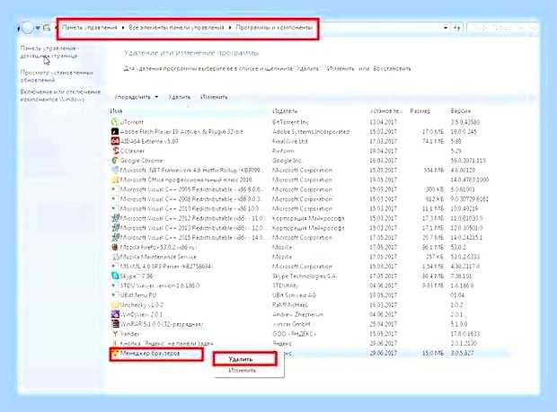Viewport: 557px width, 412px height.
Task: Click the Skype icon
Action: pos(115,276)
